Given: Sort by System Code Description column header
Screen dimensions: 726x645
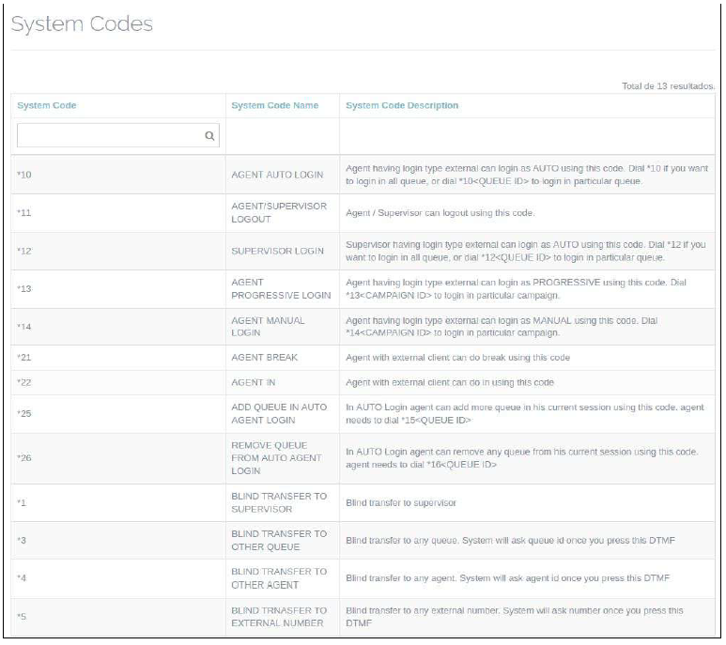Looking at the screenshot, I should [402, 105].
